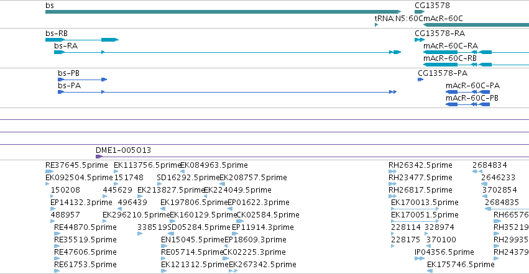Image resolution: width=529 pixels, height=274 pixels.
Task: Click the bs-PB protein label
Action: (68, 73)
